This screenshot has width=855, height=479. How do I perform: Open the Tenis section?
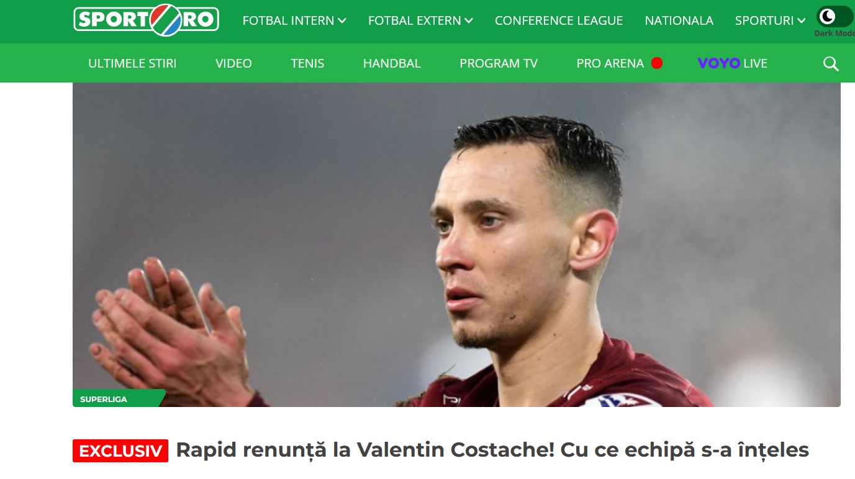pos(307,63)
